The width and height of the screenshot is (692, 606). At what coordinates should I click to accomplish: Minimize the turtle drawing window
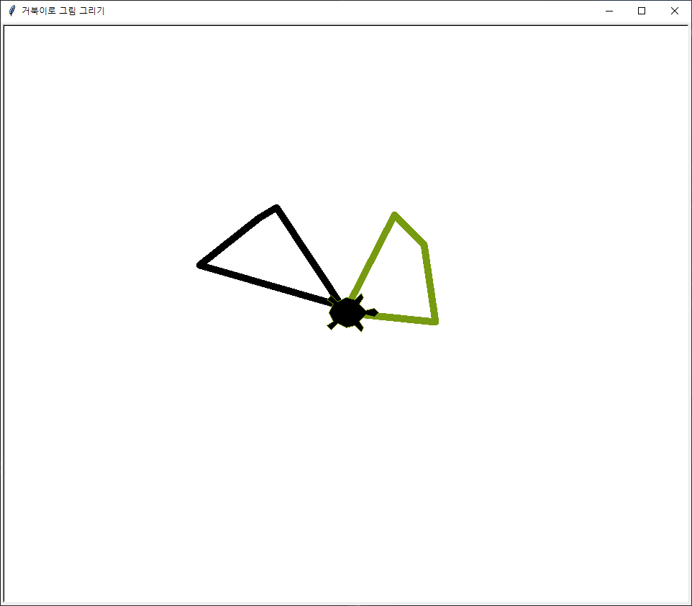point(609,11)
